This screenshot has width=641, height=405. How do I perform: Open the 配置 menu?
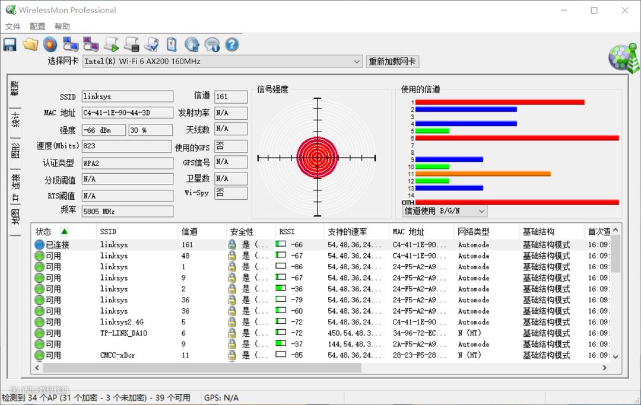coord(37,27)
